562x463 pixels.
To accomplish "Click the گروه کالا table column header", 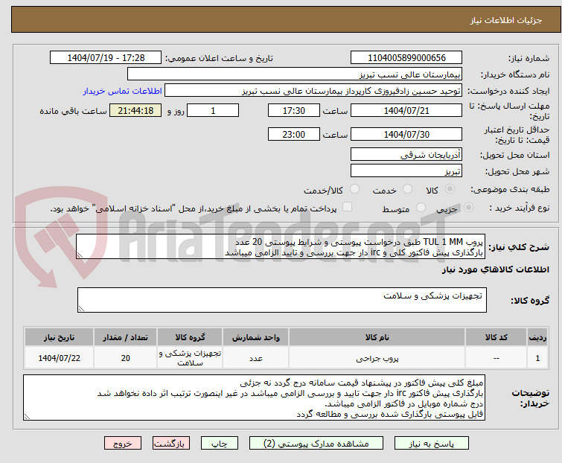I will [x=190, y=337].
